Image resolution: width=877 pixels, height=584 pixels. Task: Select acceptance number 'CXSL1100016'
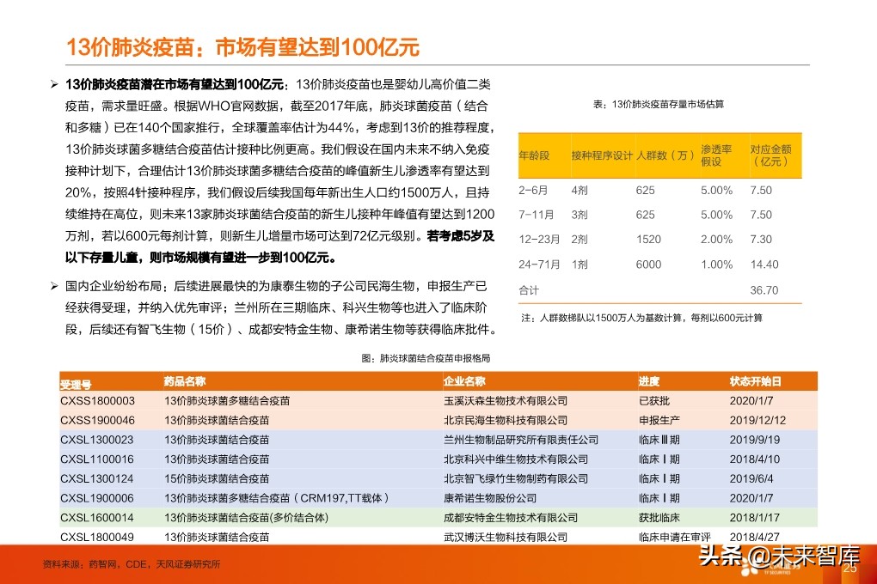click(97, 460)
